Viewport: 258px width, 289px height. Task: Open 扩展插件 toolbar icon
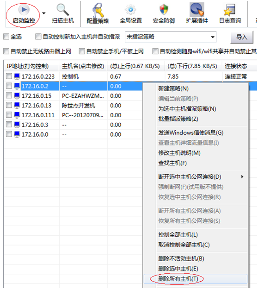tap(197, 10)
